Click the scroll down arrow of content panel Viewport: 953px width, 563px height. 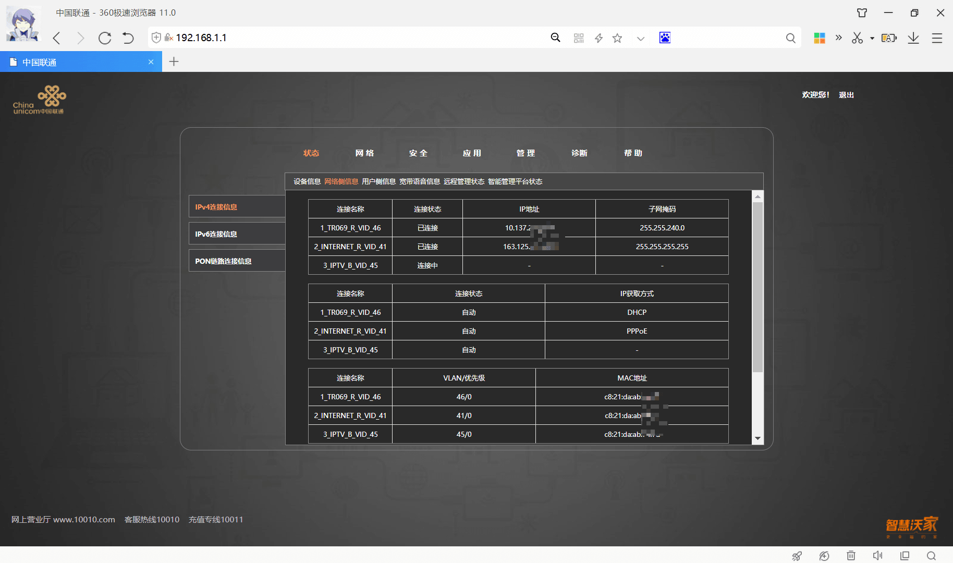[x=758, y=438]
